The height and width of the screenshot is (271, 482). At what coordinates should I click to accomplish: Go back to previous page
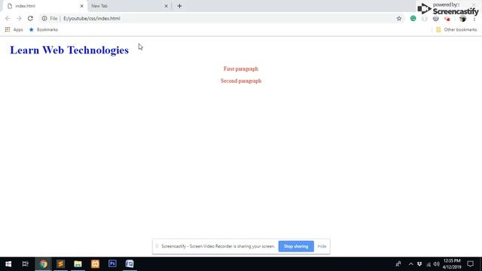(8, 18)
